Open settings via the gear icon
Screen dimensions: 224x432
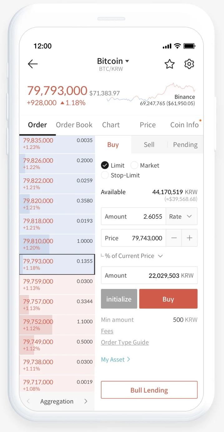click(189, 64)
